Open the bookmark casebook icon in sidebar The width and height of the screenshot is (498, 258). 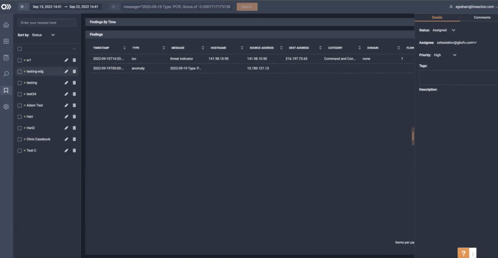point(6,90)
